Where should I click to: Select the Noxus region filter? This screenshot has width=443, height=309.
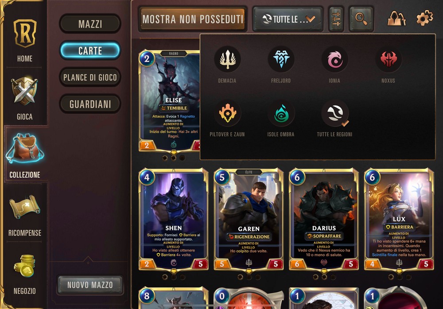388,59
